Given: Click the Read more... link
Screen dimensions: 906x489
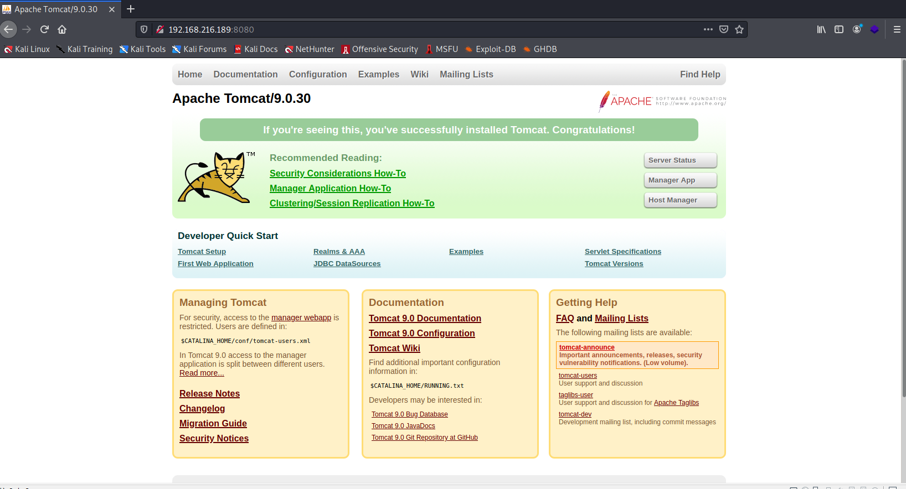Looking at the screenshot, I should (x=202, y=373).
